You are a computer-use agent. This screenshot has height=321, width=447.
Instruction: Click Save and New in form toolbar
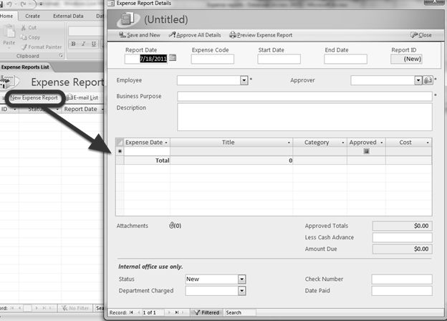[x=139, y=34]
